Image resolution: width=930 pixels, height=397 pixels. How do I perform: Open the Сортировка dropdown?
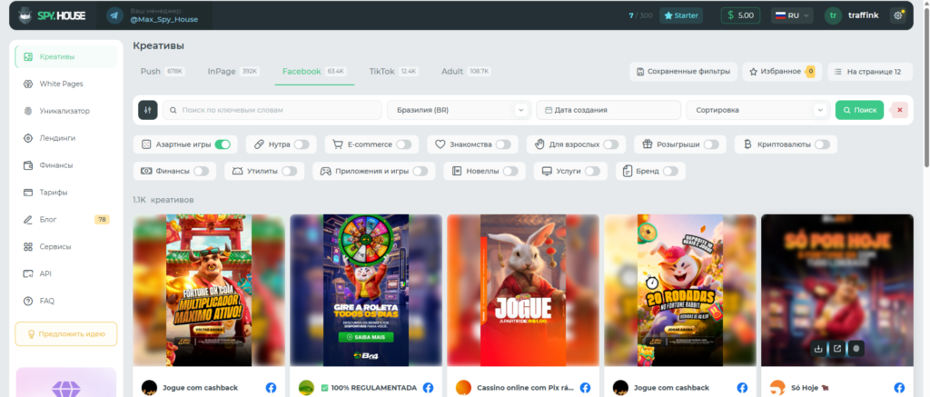[x=757, y=110]
